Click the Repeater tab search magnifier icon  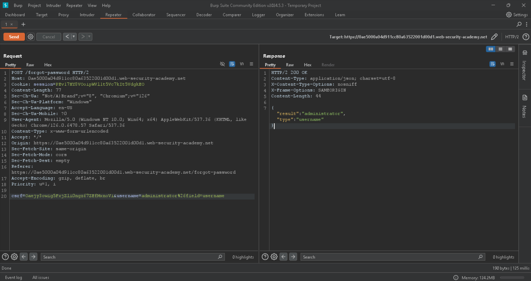click(519, 24)
